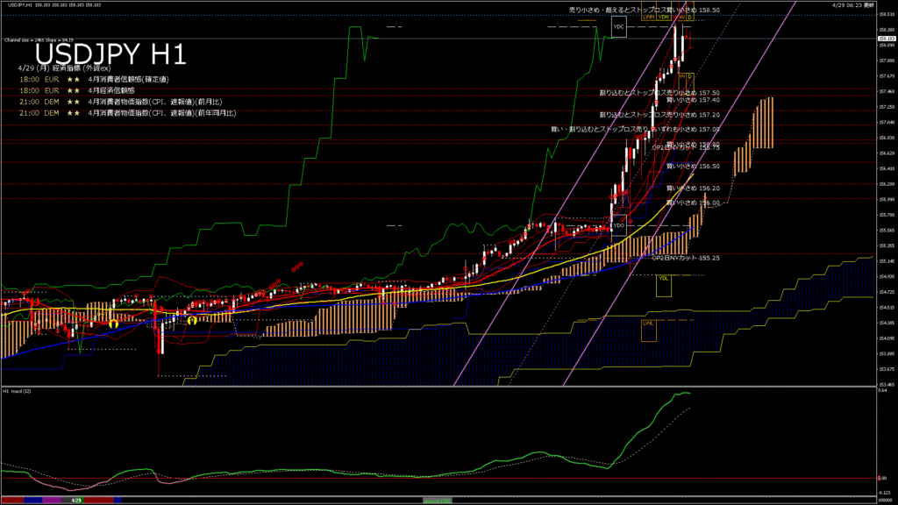The image size is (898, 505).
Task: Select the 割り込むとストップロス売り小さめ 157.20 label
Action: click(x=659, y=115)
